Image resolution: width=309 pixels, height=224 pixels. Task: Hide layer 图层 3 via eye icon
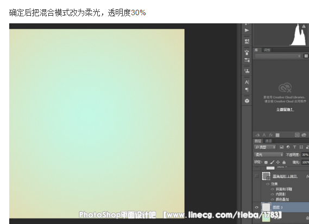(x=256, y=207)
